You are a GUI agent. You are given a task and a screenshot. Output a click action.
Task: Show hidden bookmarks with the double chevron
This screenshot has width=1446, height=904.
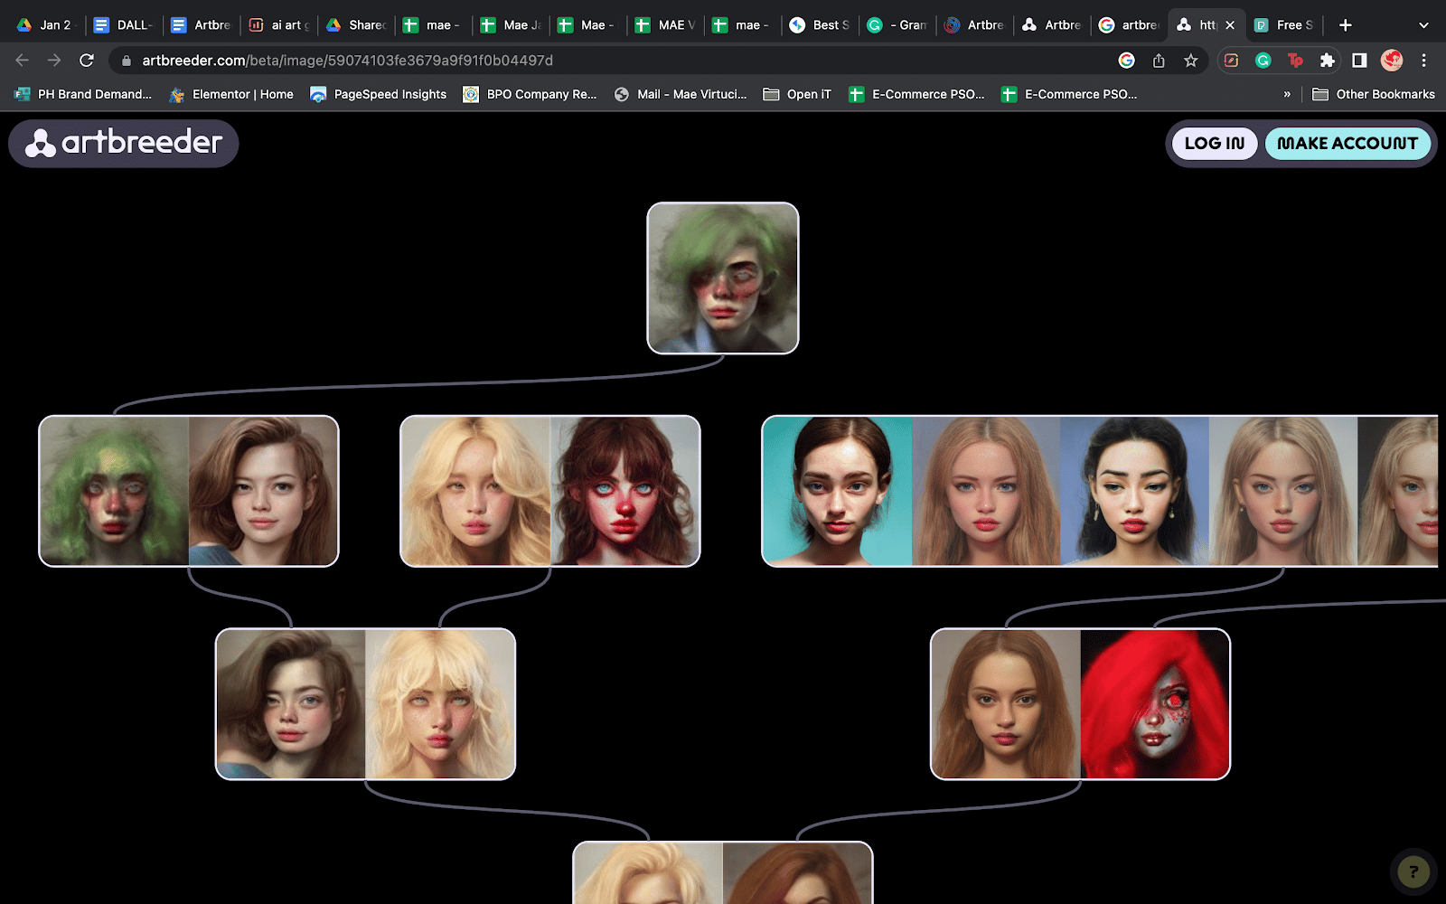(1287, 94)
